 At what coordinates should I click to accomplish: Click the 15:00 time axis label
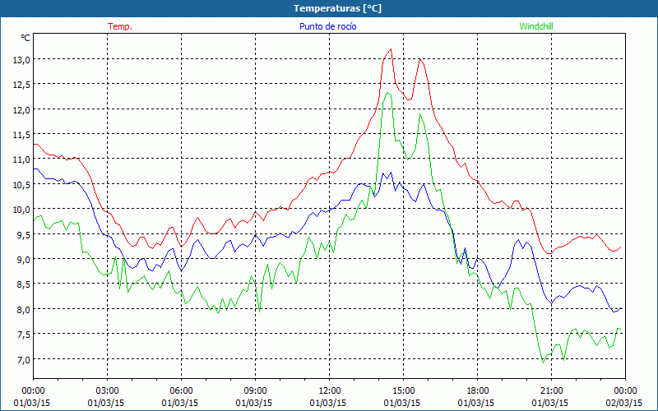pos(403,391)
